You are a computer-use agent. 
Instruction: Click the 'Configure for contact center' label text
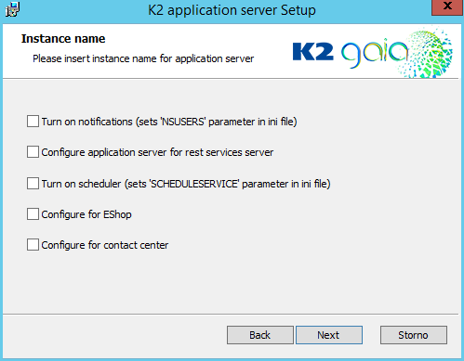(x=105, y=245)
